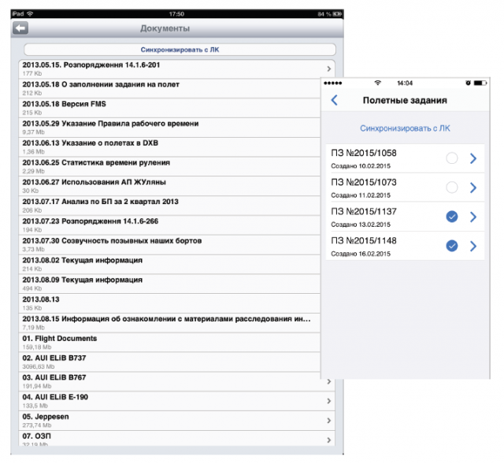Open chevron of Розпорядження 14.1.6-201 row
The width and height of the screenshot is (504, 464).
pos(329,69)
